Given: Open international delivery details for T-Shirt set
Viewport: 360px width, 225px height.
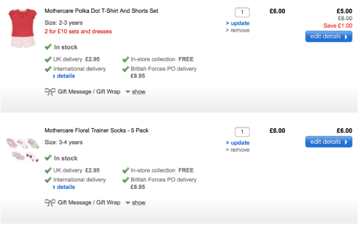Looking at the screenshot, I should point(65,76).
